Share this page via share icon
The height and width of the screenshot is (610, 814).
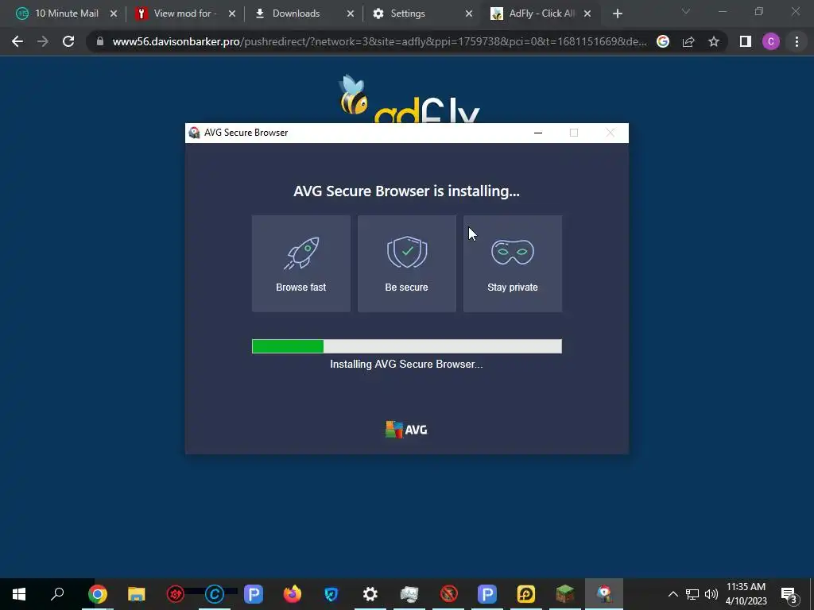(x=688, y=41)
